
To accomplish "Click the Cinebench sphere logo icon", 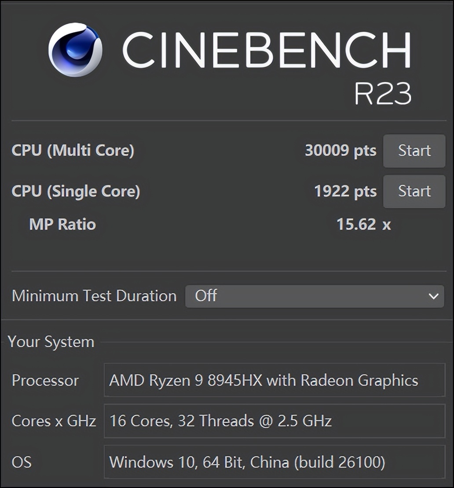I will (x=75, y=50).
